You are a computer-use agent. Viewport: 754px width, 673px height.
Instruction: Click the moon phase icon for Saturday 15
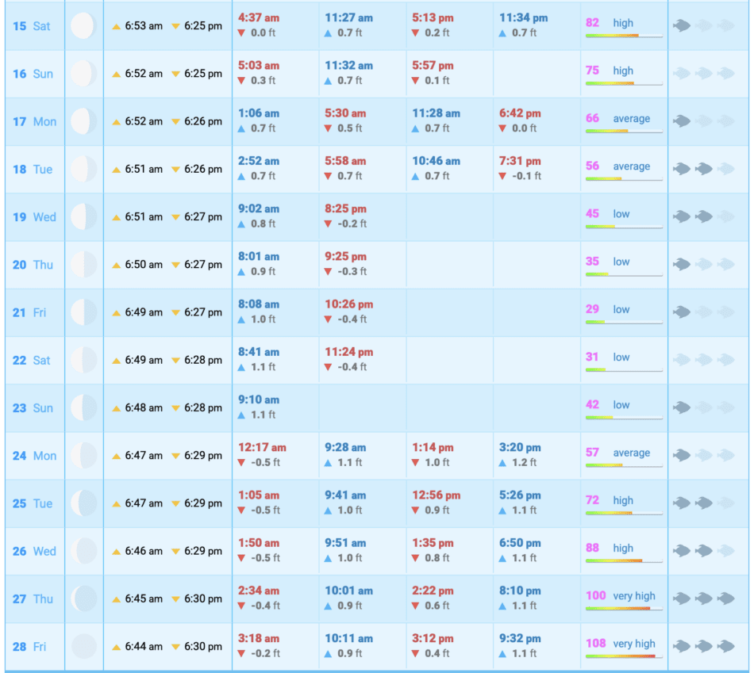[83, 26]
